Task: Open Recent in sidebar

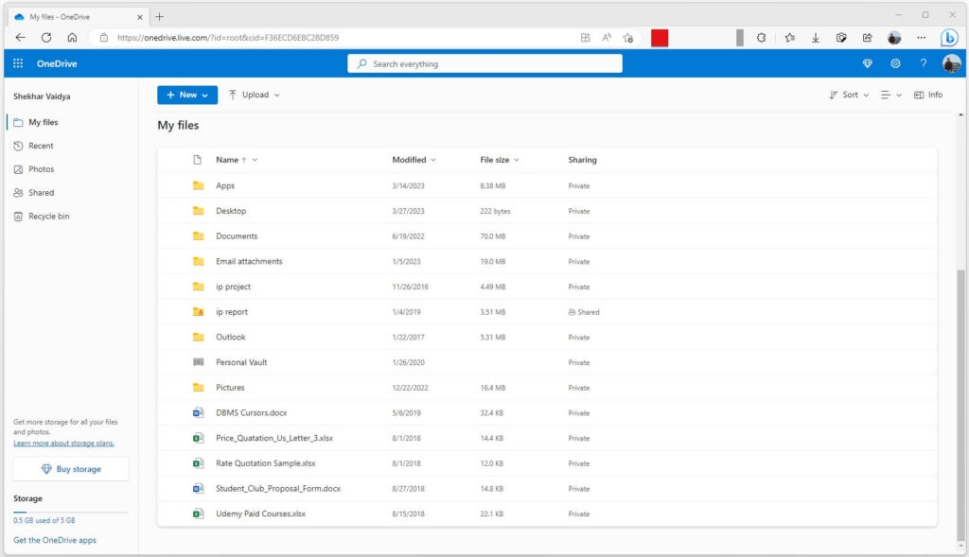Action: pos(70,146)
